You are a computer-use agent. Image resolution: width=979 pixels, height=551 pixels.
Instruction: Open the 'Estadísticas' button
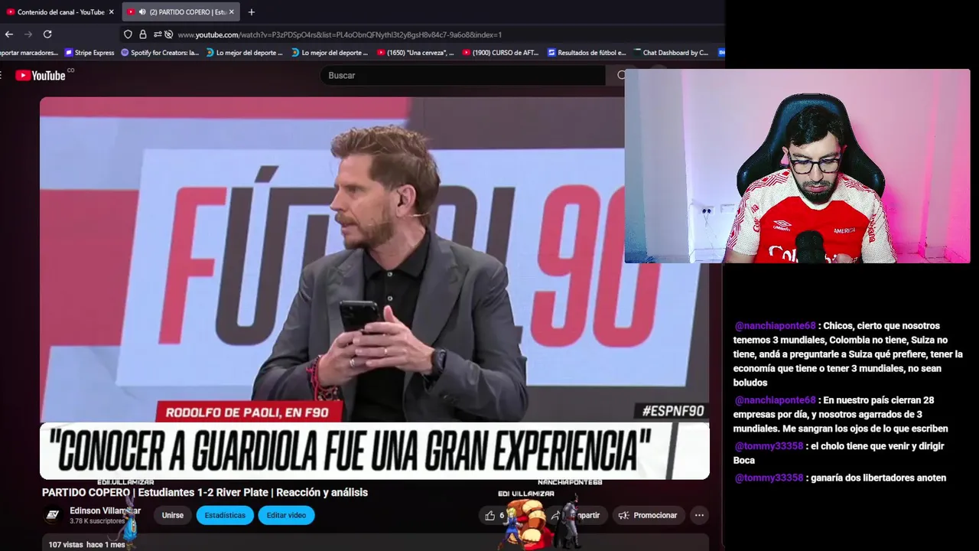(225, 515)
